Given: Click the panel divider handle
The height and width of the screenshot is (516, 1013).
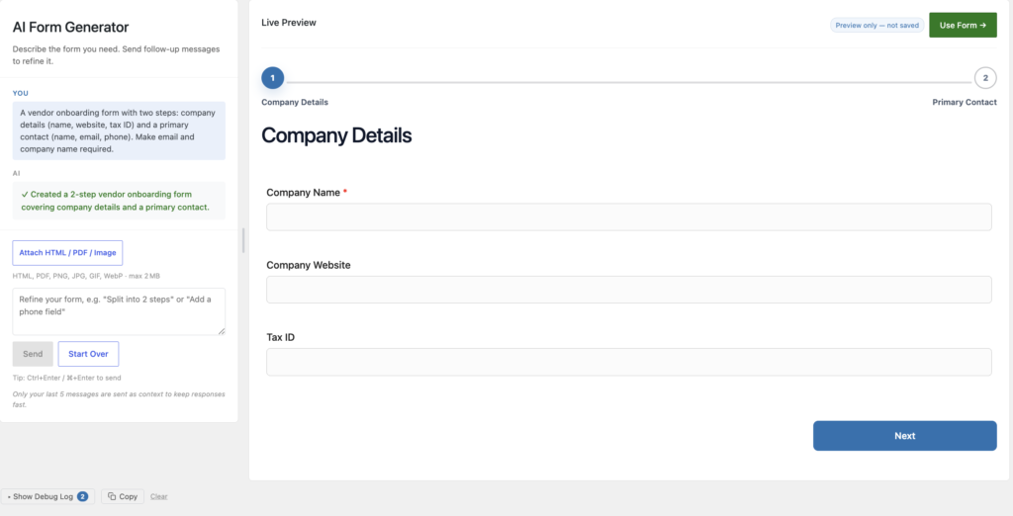Looking at the screenshot, I should 243,240.
